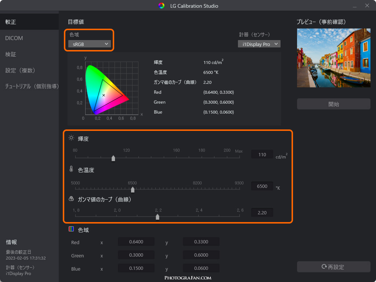Click the 6500 °K summary value
The image size is (376, 282).
[211, 72]
